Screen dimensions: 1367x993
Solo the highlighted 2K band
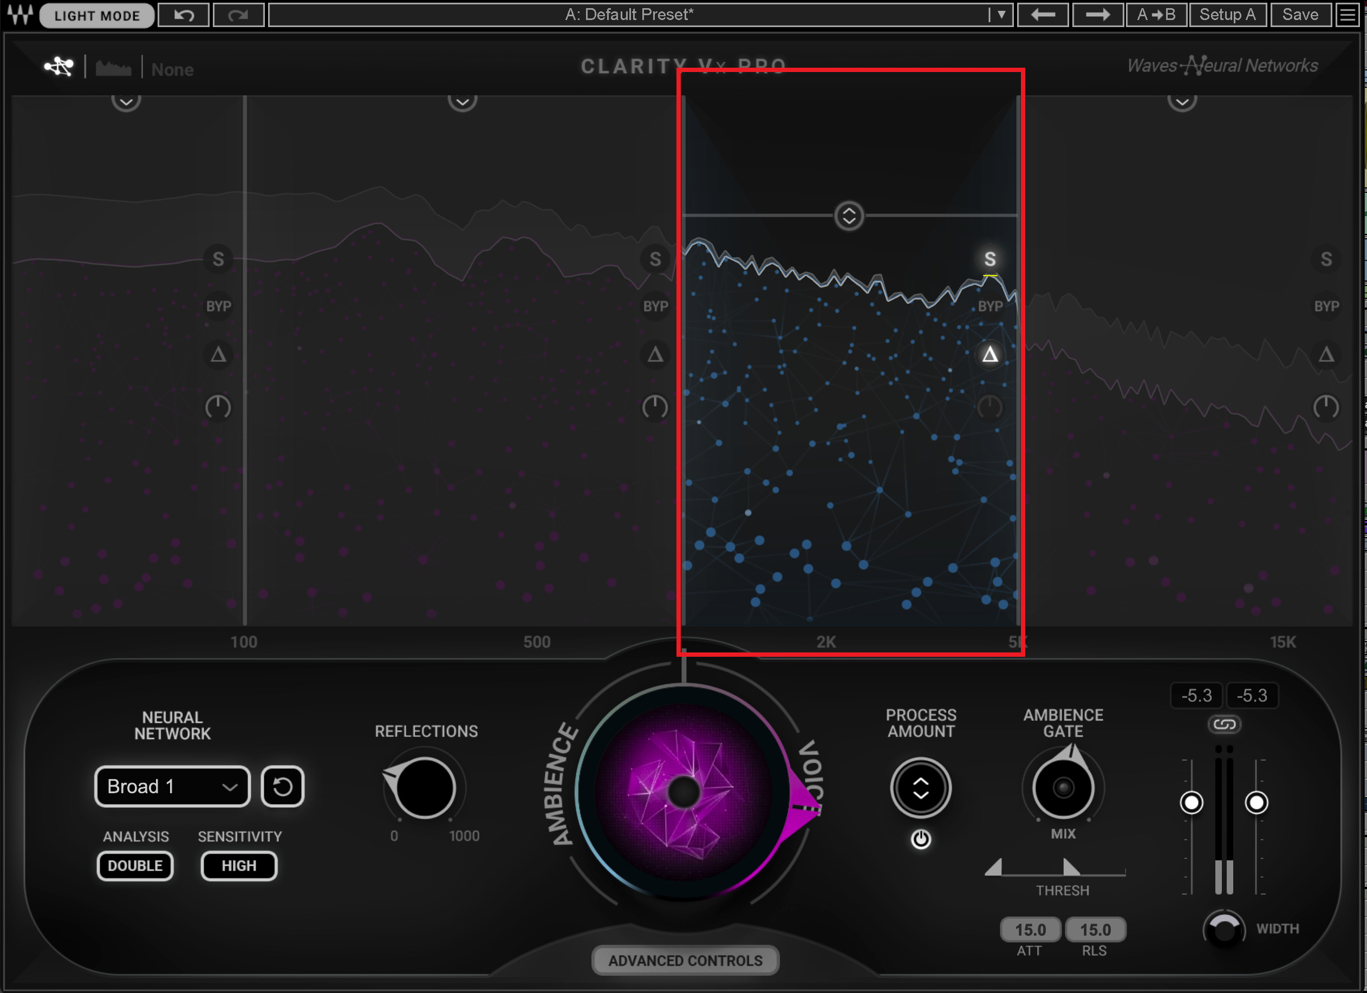click(990, 259)
